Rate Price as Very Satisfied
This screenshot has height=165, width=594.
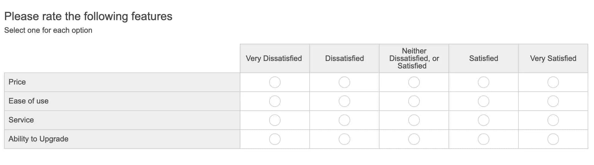point(553,82)
